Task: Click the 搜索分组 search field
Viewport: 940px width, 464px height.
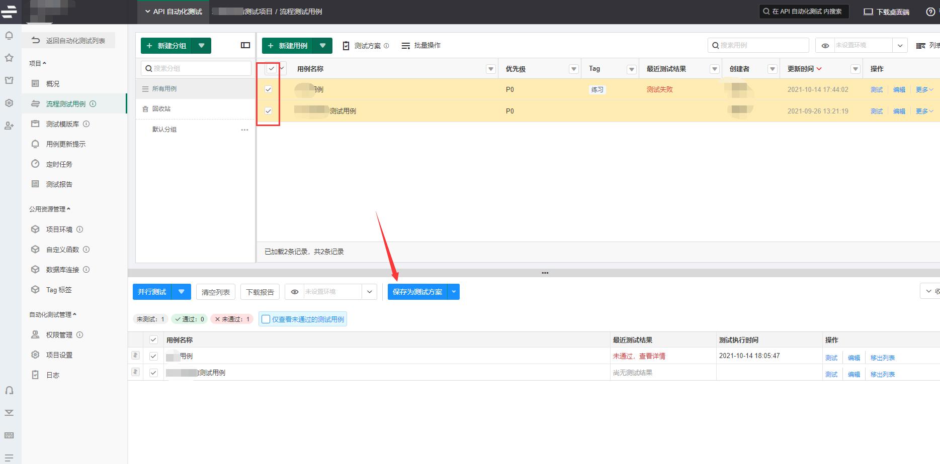Action: tap(196, 68)
